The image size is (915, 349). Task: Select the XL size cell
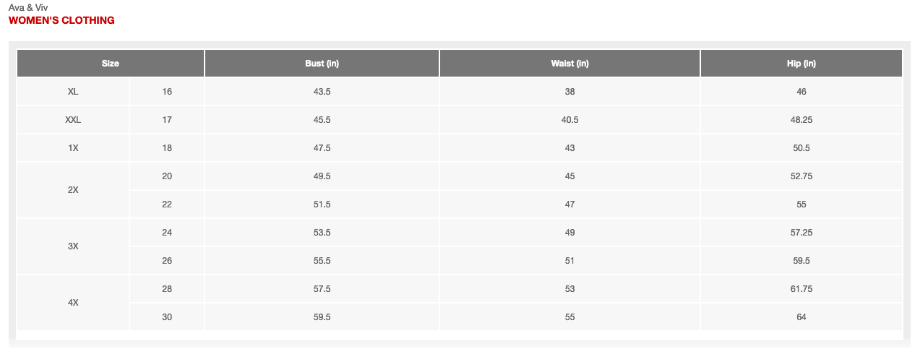click(73, 92)
